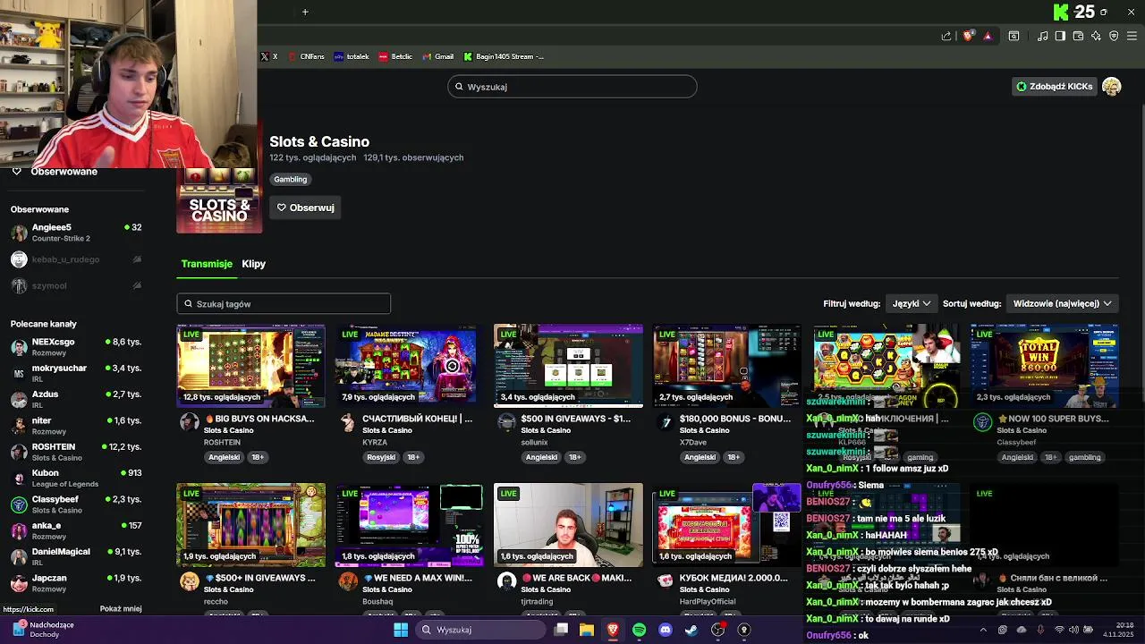1145x644 pixels.
Task: Open the Języki filter dropdown
Action: point(912,303)
